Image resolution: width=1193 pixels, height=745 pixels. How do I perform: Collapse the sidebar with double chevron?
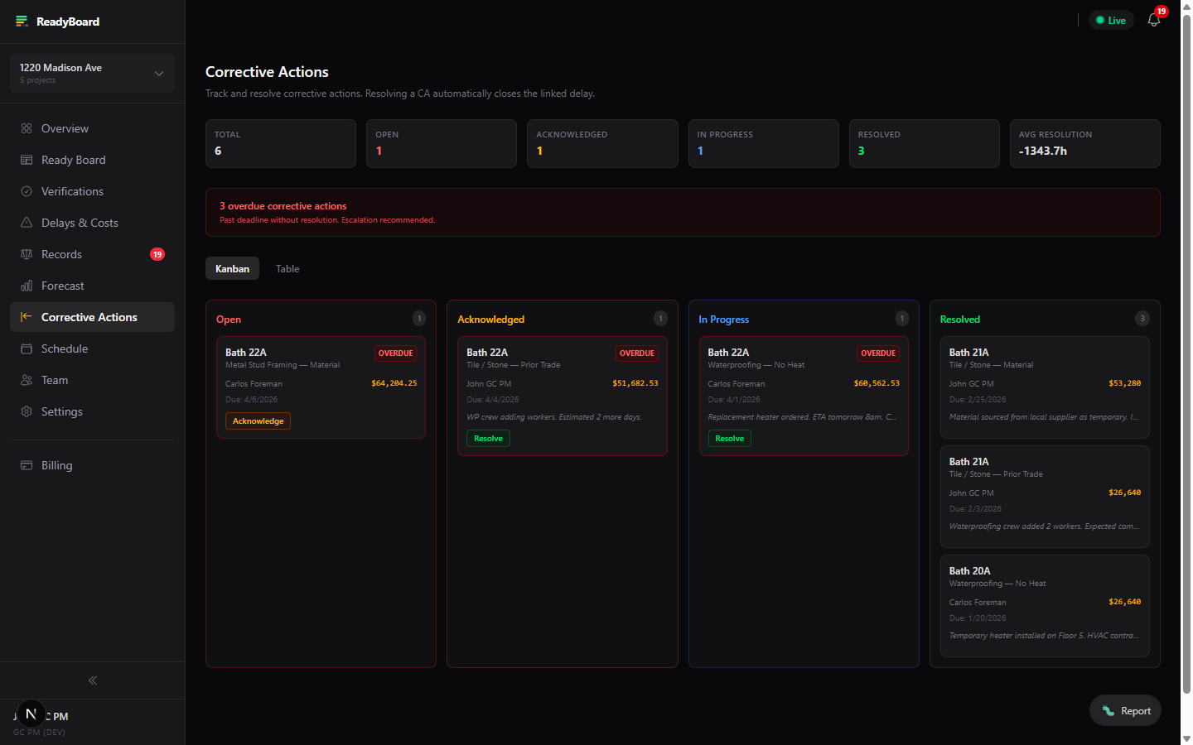(93, 680)
